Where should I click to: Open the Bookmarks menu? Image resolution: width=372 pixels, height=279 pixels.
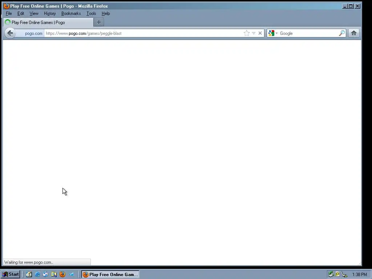point(71,13)
